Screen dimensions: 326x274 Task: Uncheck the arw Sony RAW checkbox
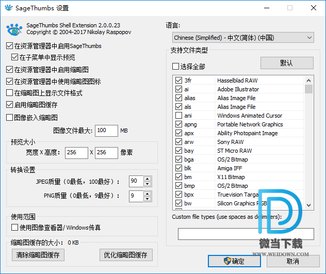[x=178, y=142]
